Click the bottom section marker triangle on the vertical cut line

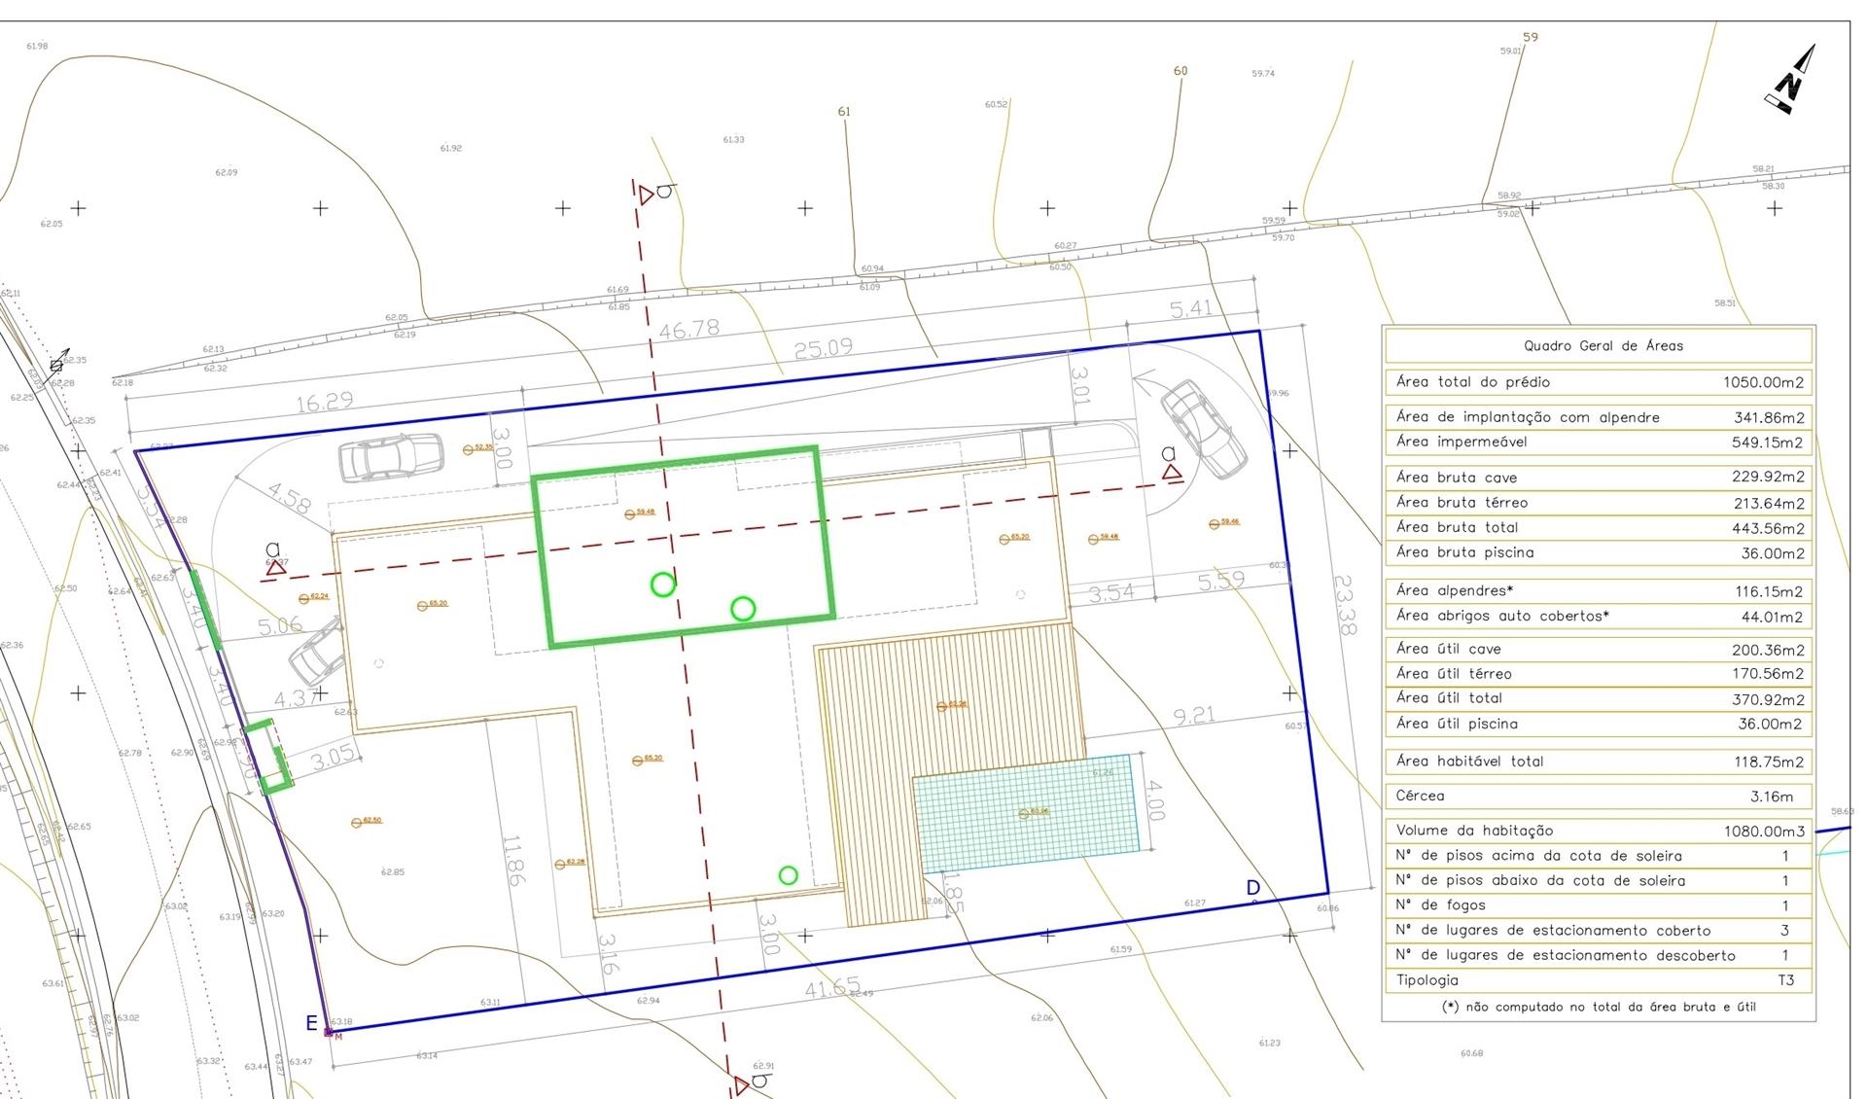[742, 1083]
